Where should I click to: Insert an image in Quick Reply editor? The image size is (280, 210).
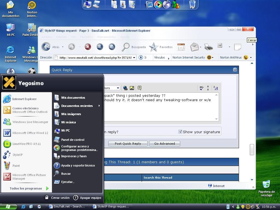132,88
